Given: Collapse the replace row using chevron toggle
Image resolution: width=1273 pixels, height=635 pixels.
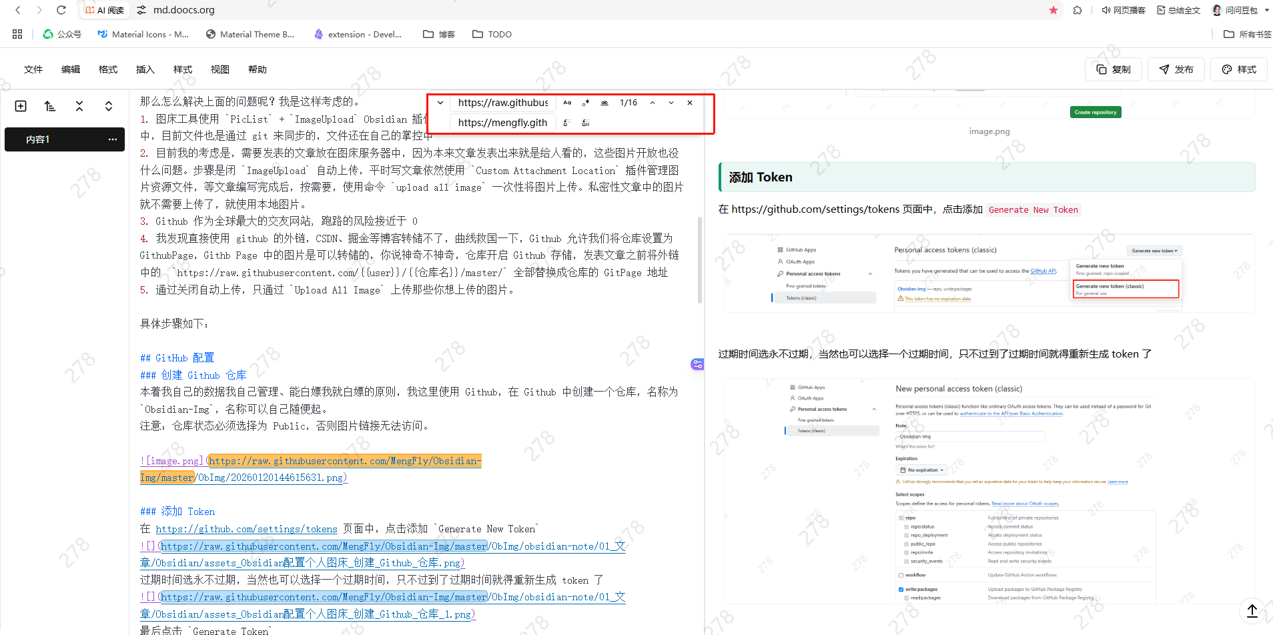Looking at the screenshot, I should point(440,103).
